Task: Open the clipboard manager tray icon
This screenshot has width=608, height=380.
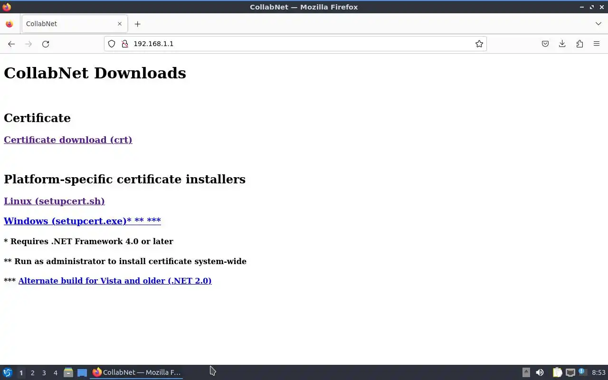Action: pos(557,372)
